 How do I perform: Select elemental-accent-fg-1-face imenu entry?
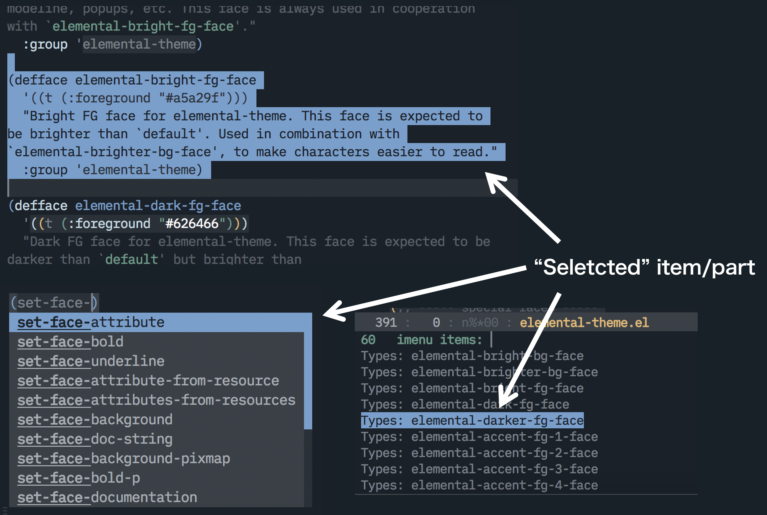pyautogui.click(x=479, y=436)
